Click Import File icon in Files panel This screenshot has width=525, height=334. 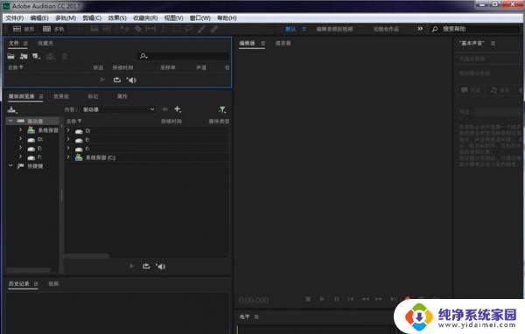point(24,56)
